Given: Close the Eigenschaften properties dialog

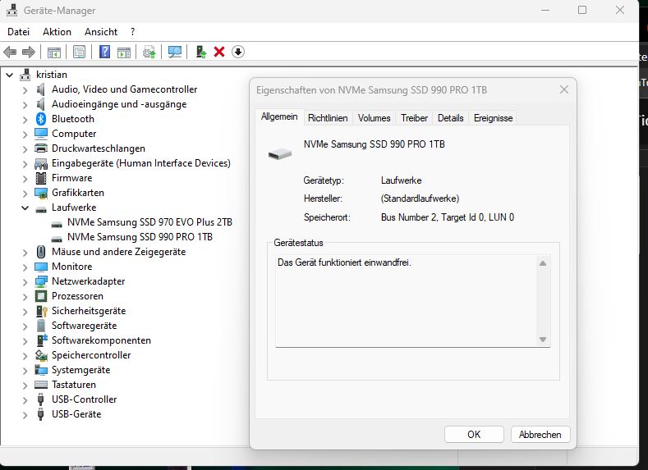Looking at the screenshot, I should click(x=564, y=89).
